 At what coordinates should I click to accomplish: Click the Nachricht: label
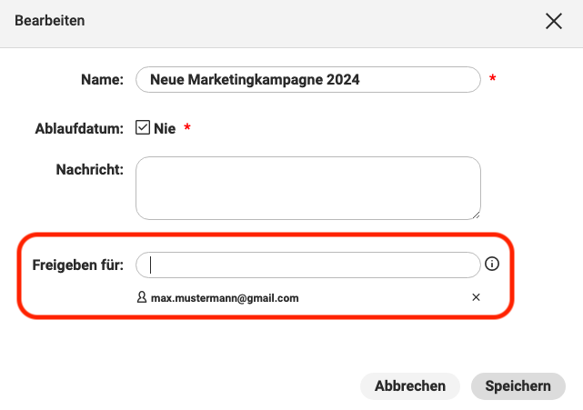[90, 169]
